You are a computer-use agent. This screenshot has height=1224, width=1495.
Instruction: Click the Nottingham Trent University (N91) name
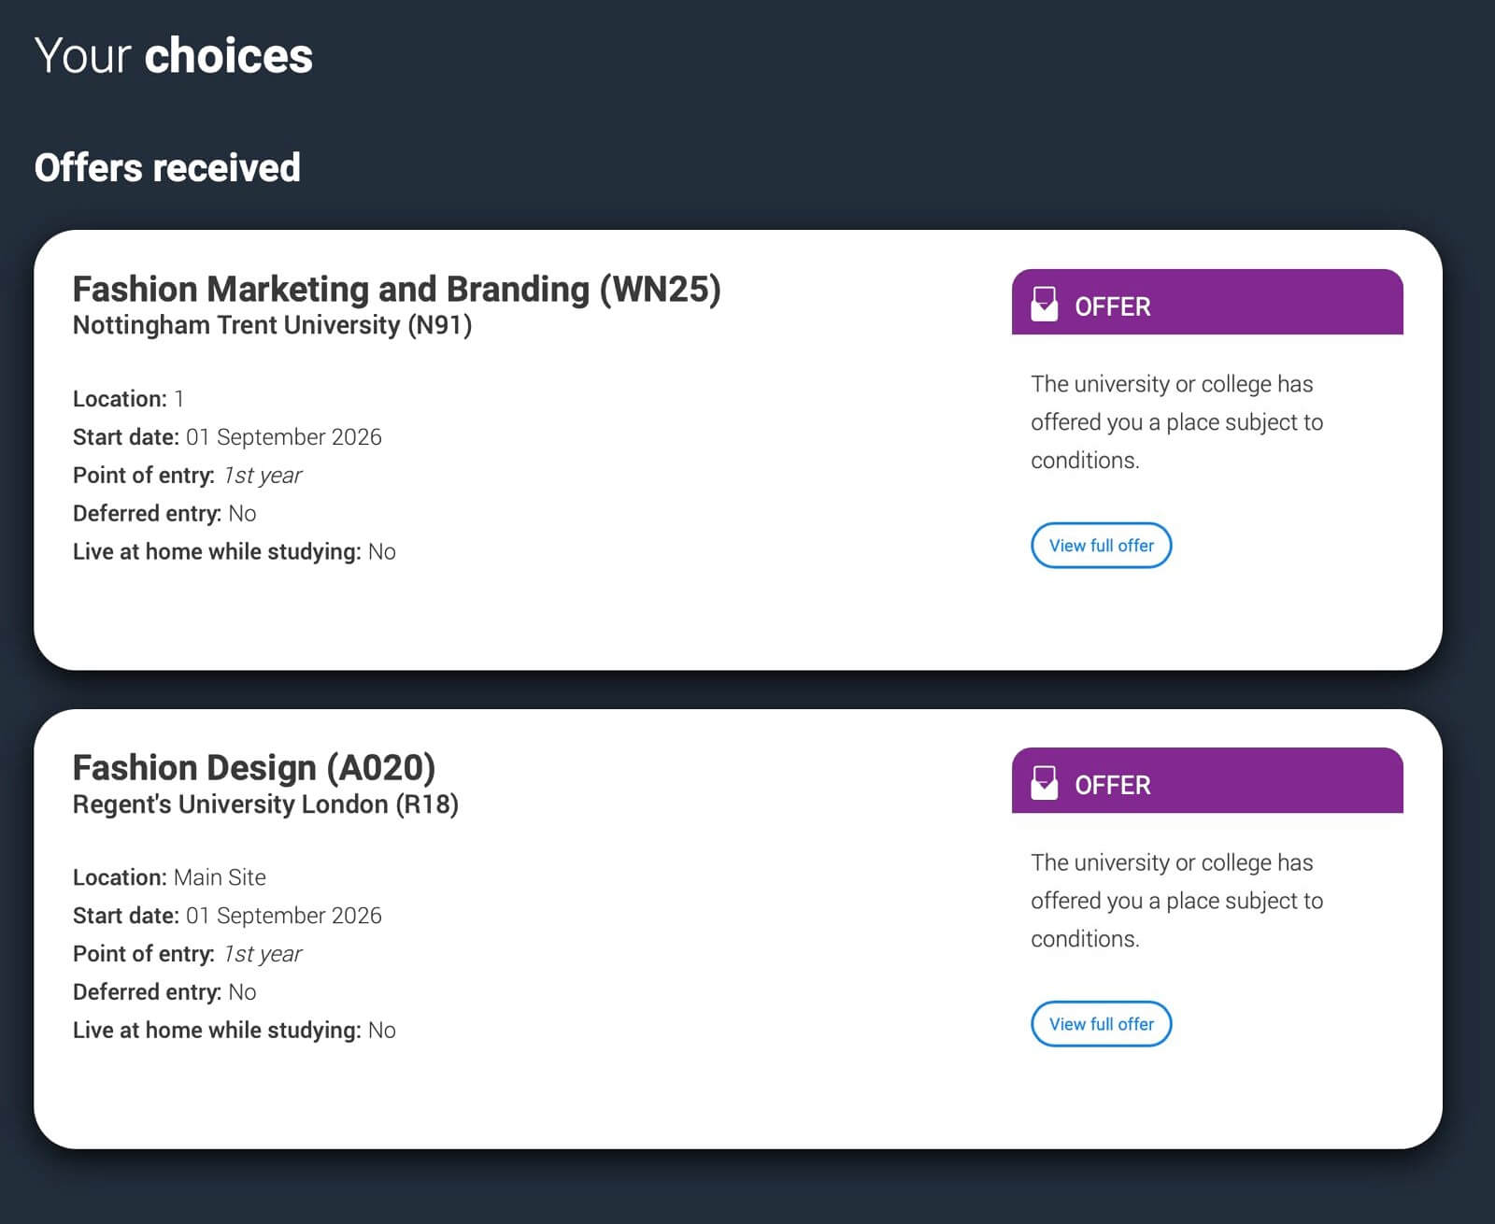pyautogui.click(x=272, y=325)
